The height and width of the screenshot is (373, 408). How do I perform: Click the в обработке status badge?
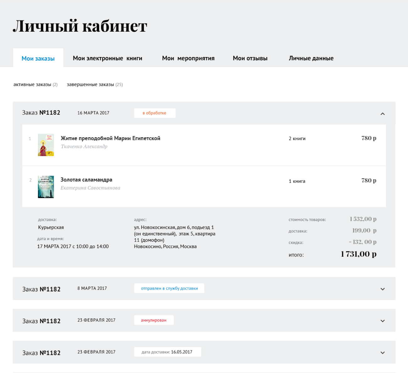(155, 113)
